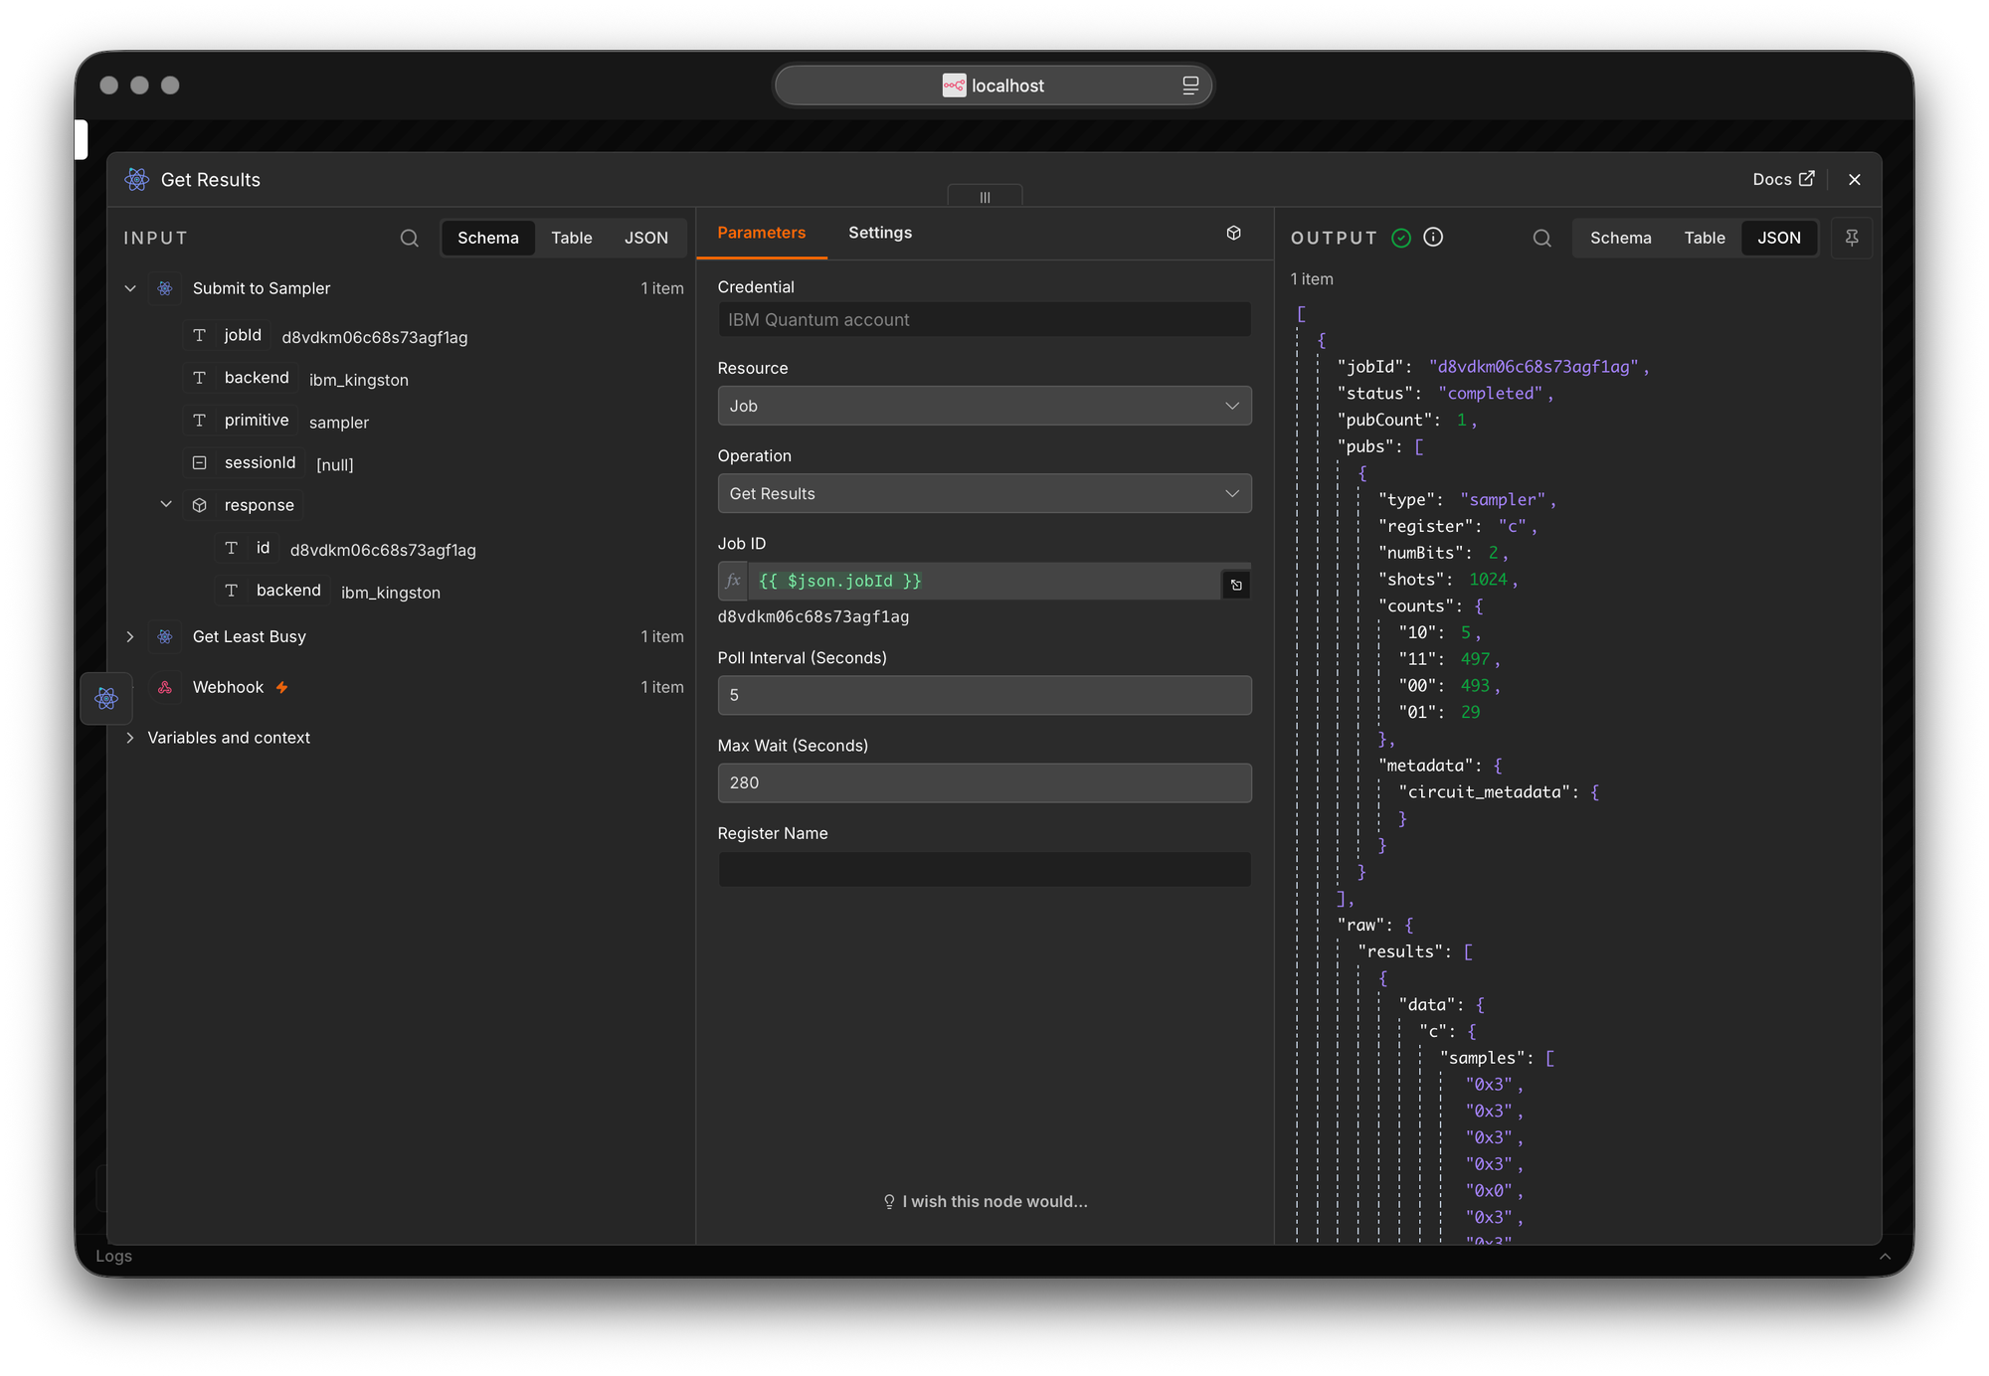Image resolution: width=1989 pixels, height=1376 pixels.
Task: Click the Webhook trigger lightning bolt icon
Action: (282, 687)
